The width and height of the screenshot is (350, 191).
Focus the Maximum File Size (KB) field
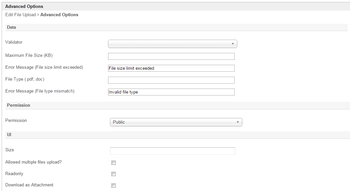(x=171, y=56)
